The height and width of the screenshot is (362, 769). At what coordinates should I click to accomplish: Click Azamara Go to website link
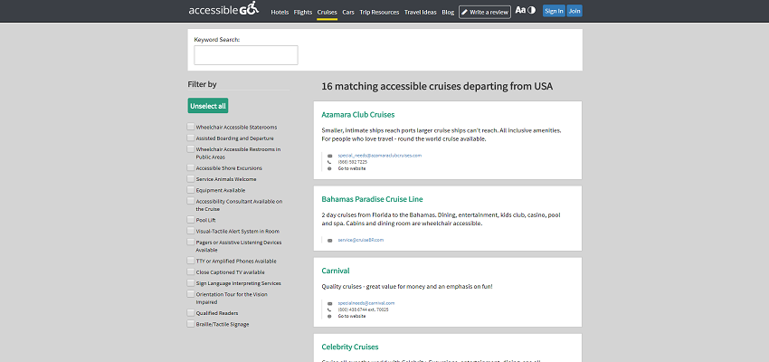click(x=352, y=168)
